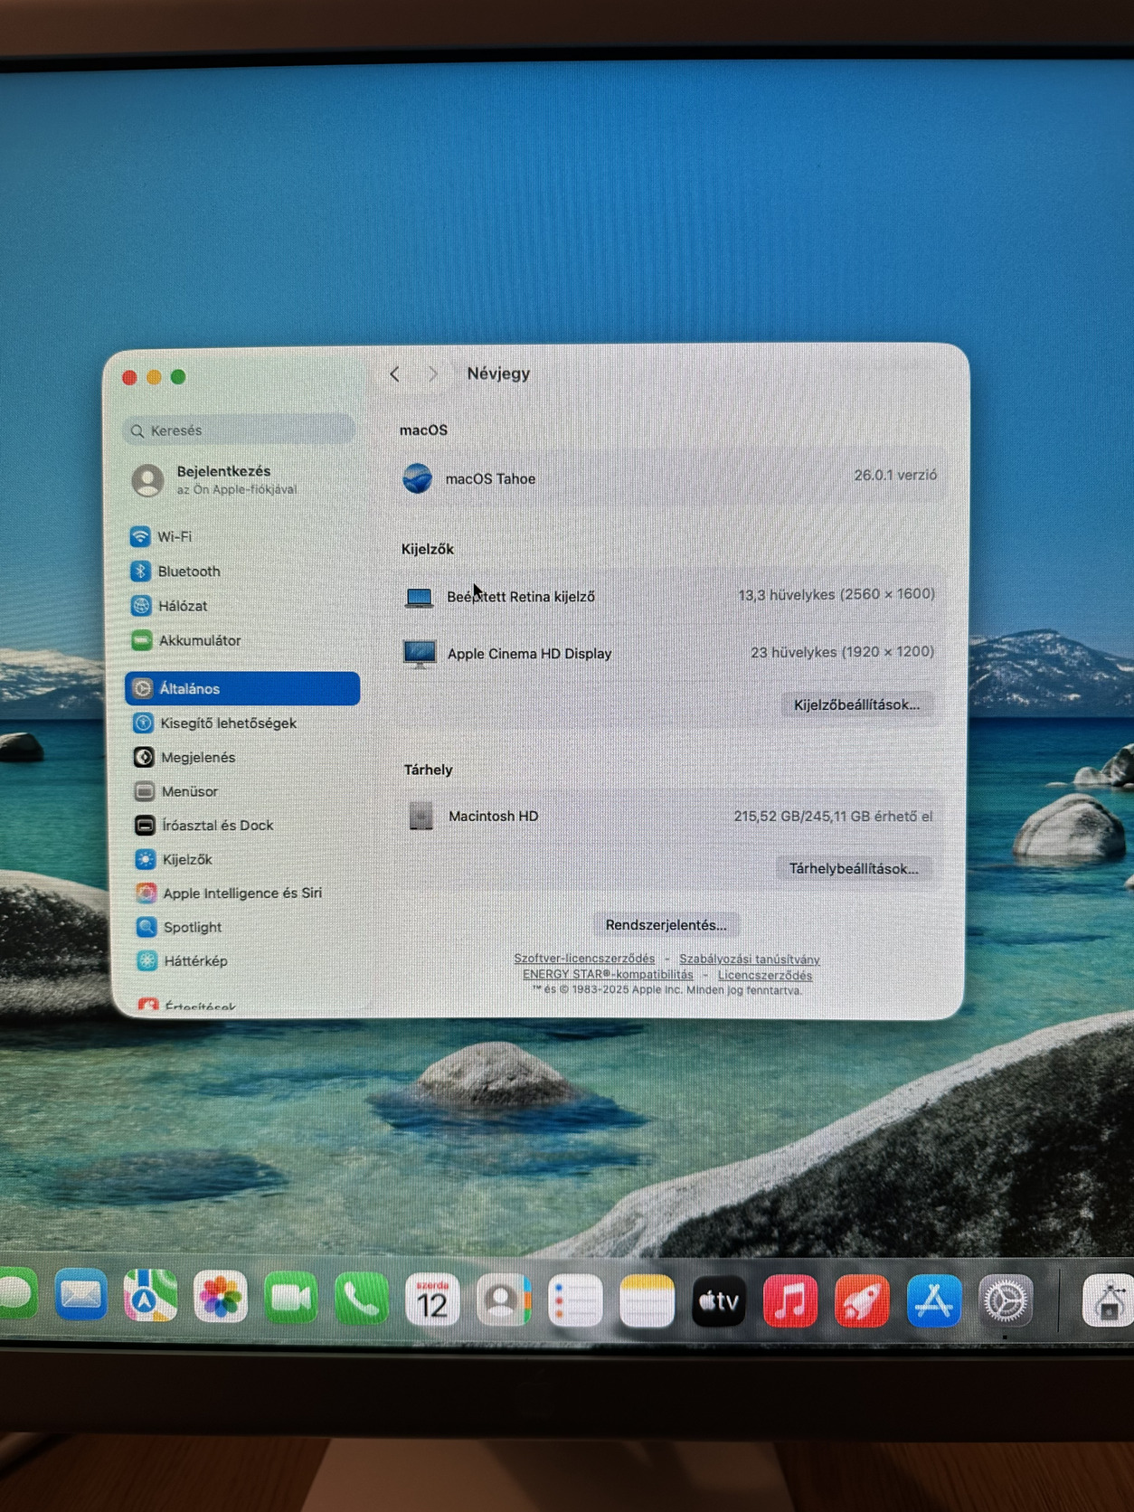Open the ENERGY STAR-kompatibilitás link
1134x1512 pixels.
tap(608, 974)
